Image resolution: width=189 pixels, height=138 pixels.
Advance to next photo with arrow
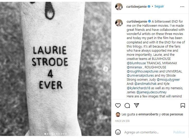coord(106,69)
